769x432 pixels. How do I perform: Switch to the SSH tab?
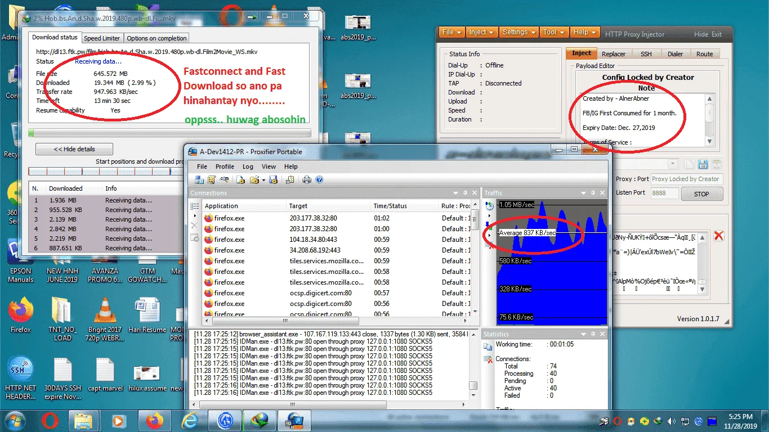646,54
